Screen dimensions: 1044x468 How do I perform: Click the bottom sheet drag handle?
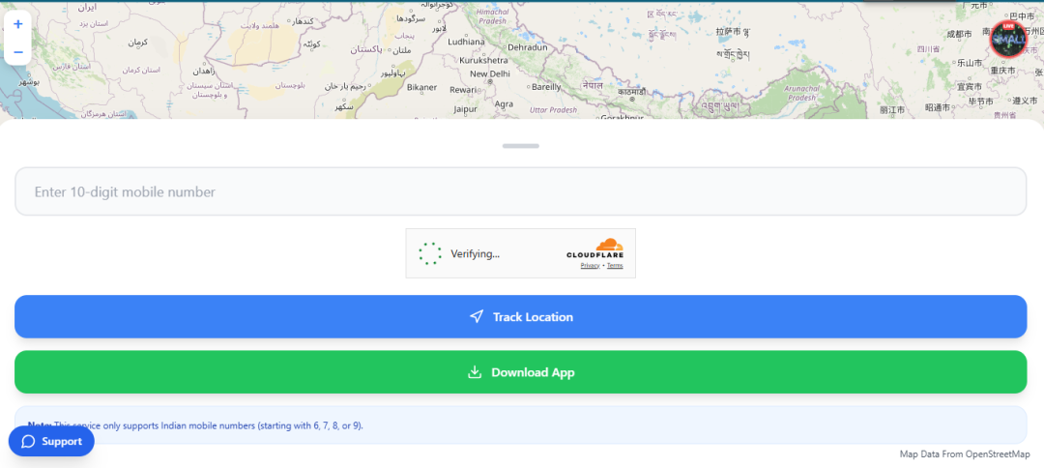521,146
